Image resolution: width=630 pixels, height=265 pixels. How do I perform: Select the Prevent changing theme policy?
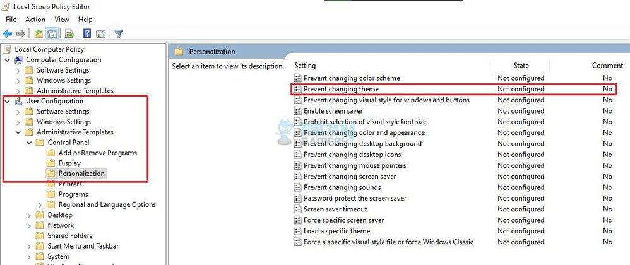(453, 89)
